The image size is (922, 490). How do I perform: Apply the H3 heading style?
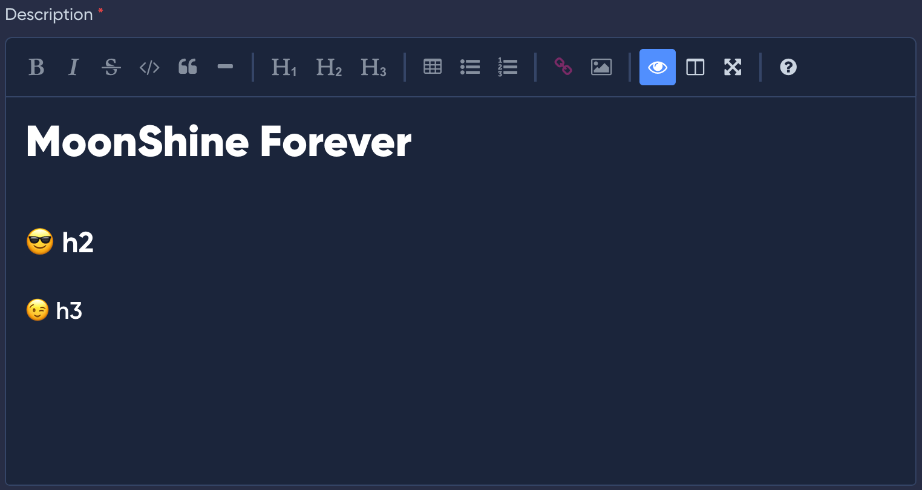click(x=373, y=67)
